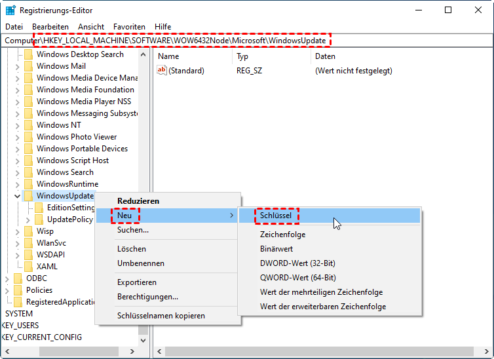Screen dimensions: 494x359
Task: Select the Windows NT tree item
Action: click(x=58, y=125)
